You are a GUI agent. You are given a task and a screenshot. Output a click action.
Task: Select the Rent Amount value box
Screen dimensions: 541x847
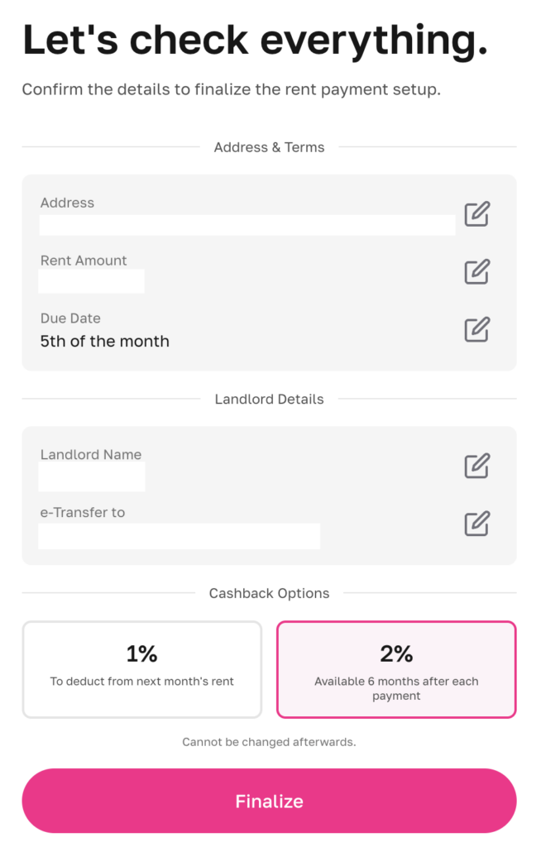[91, 281]
